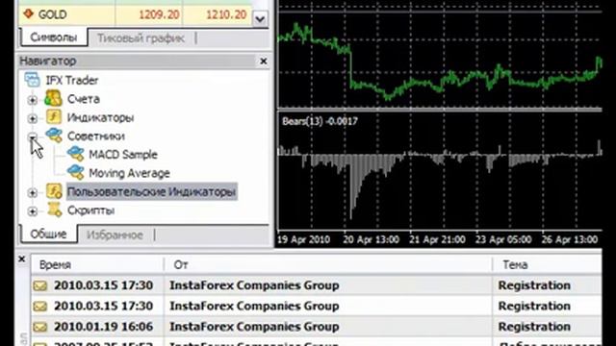Click the Советники advisors icon
Screen dimensions: 616x346
(54, 136)
